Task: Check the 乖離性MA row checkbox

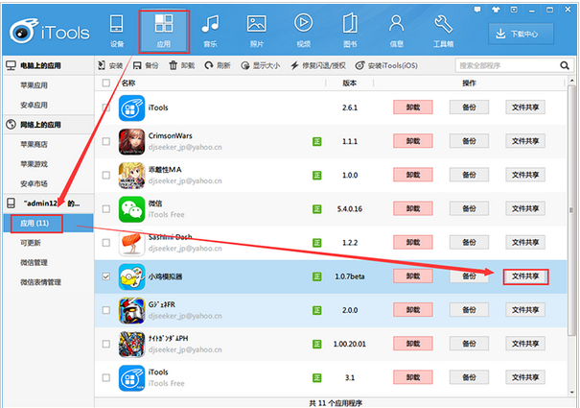Action: [x=106, y=175]
